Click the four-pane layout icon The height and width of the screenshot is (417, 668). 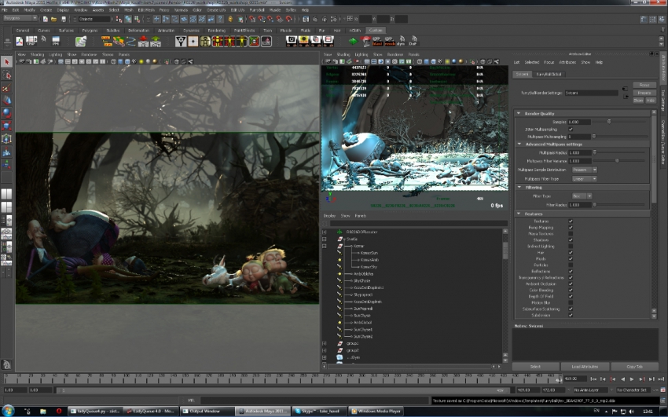coord(6,207)
